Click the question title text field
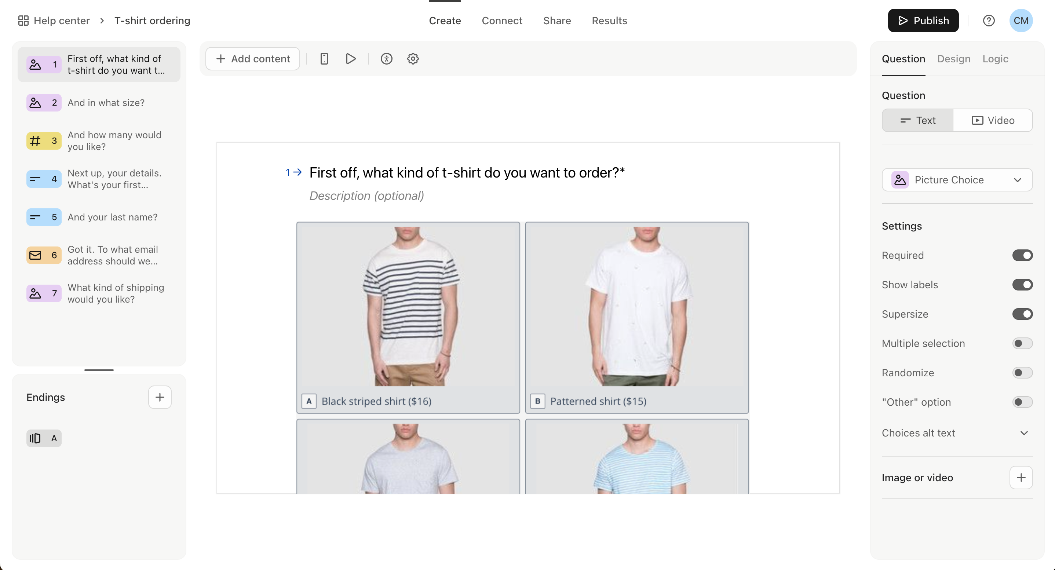The width and height of the screenshot is (1055, 570). [x=467, y=172]
